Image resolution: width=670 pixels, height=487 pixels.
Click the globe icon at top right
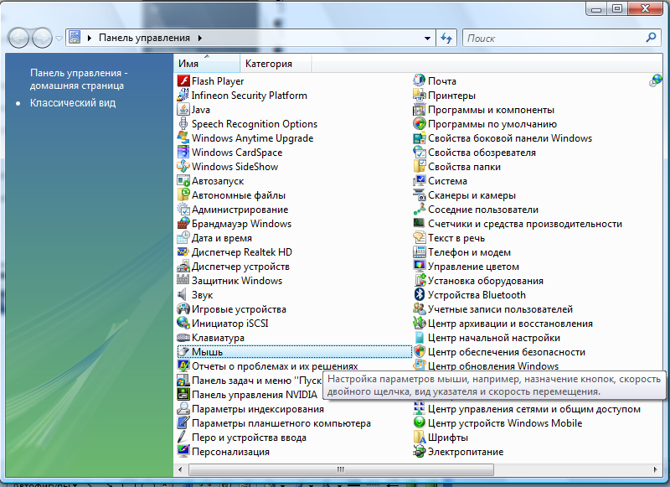click(656, 80)
